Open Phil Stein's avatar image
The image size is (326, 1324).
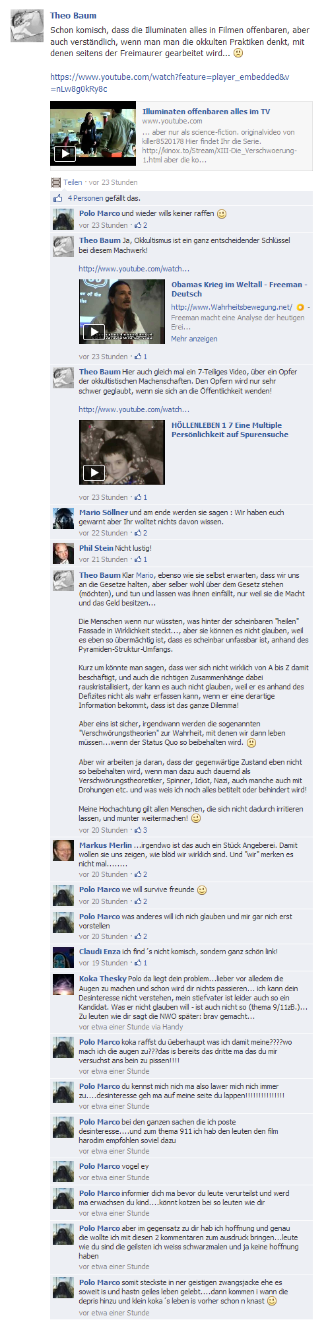click(x=63, y=554)
